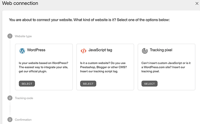Jump to the Confirmation step label
Screen dimensions: 200x124
click(x=23, y=119)
